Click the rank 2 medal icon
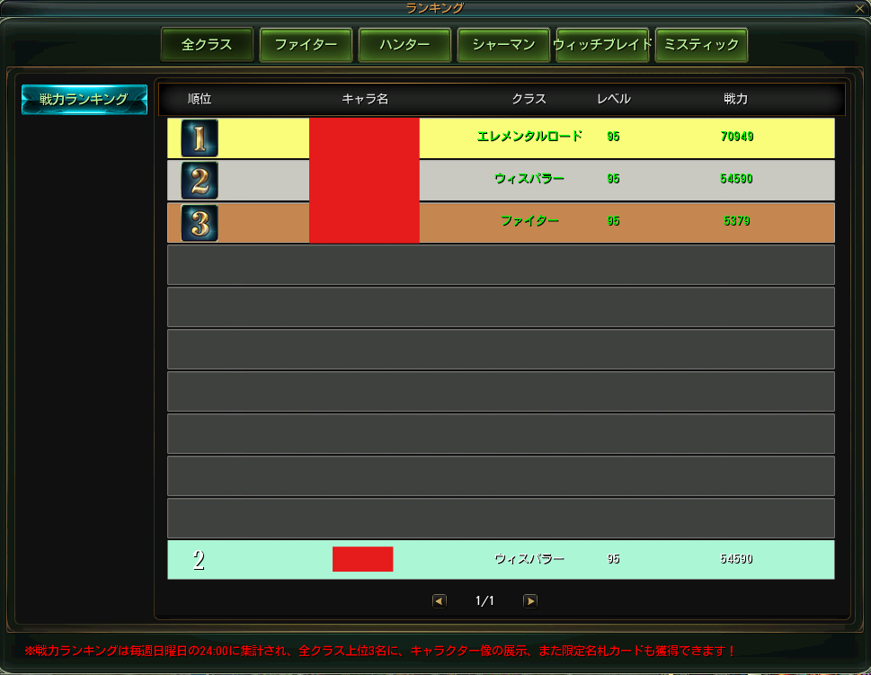Screen dimensions: 871x675 coord(200,180)
